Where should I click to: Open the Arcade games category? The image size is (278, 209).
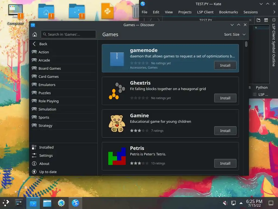63,60
